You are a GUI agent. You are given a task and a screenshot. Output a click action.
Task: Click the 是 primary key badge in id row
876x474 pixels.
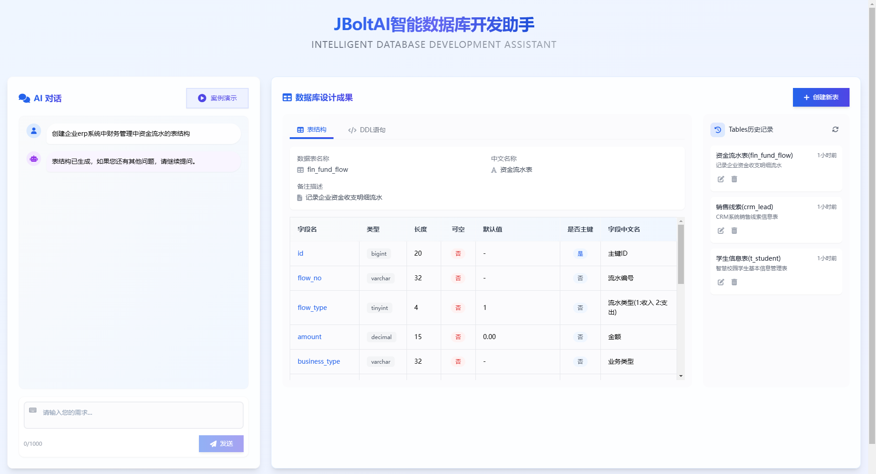click(580, 254)
